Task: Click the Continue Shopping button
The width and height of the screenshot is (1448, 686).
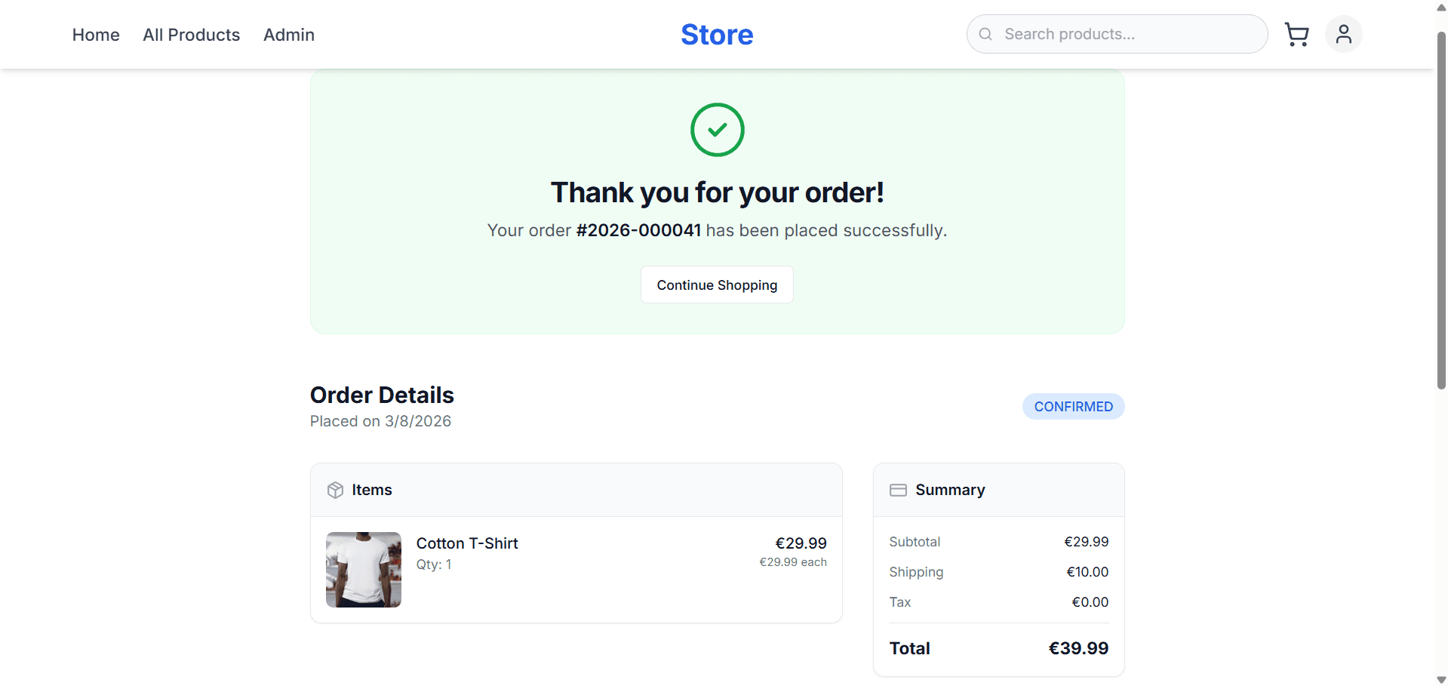Action: (x=716, y=285)
